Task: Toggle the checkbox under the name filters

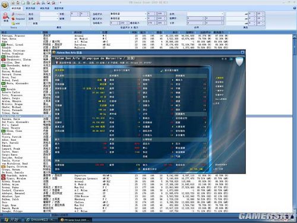Action: click(30, 23)
